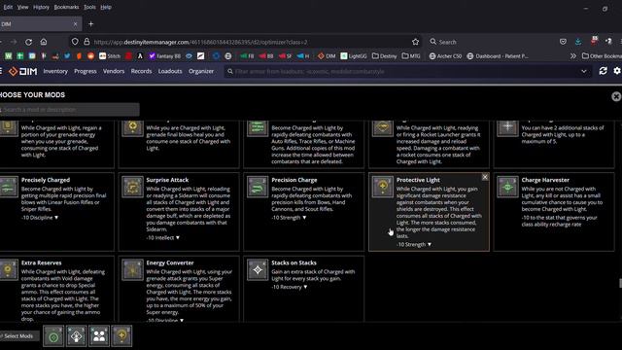Click the Protective Light mod icon in the grid
Image resolution: width=622 pixels, height=350 pixels.
coord(382,188)
